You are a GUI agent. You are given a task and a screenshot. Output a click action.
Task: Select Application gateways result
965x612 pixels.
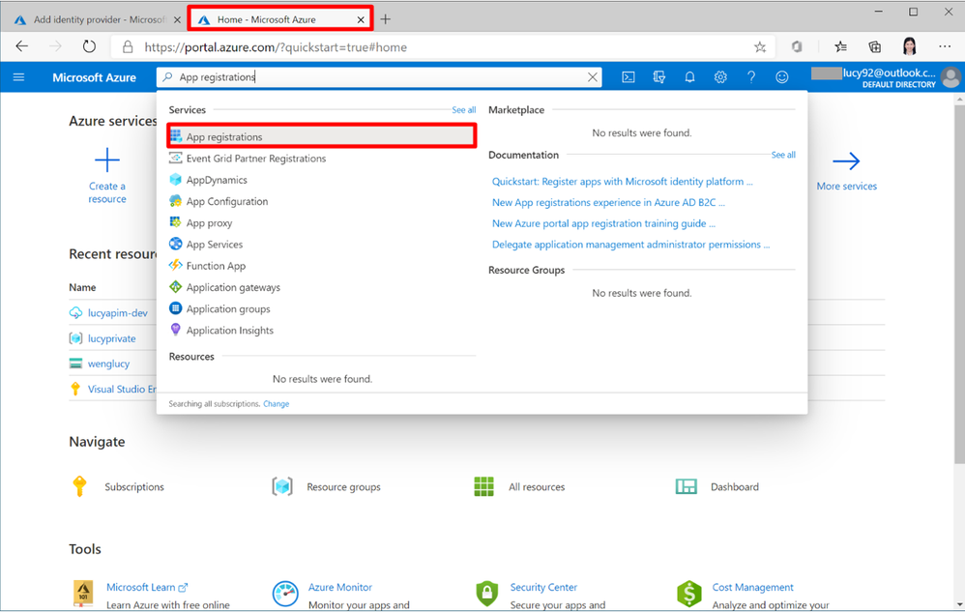click(233, 287)
